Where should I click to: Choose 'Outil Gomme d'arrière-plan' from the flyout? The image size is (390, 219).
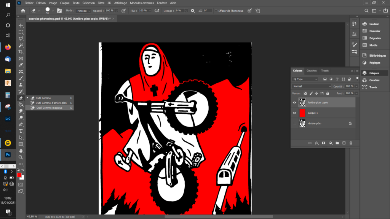(x=50, y=103)
